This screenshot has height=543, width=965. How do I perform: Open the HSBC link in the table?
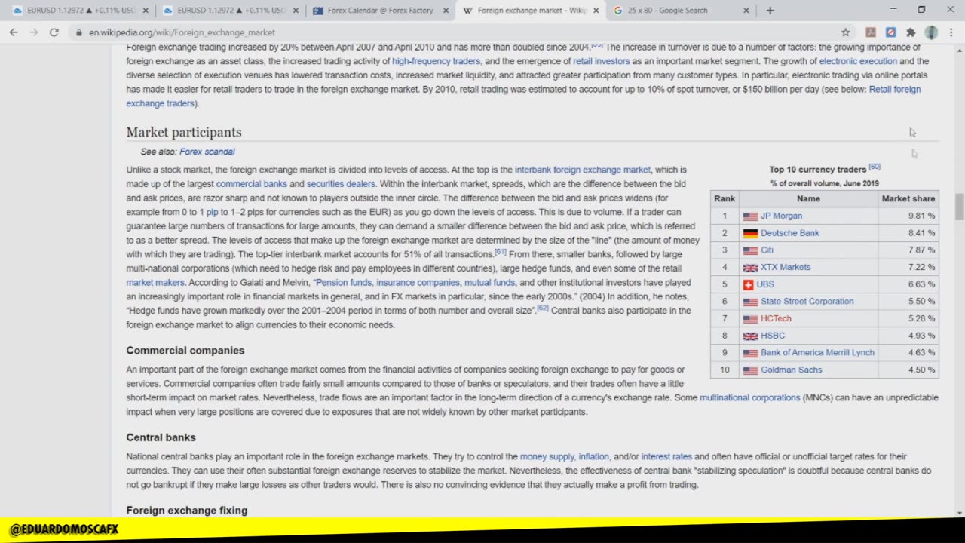(773, 336)
